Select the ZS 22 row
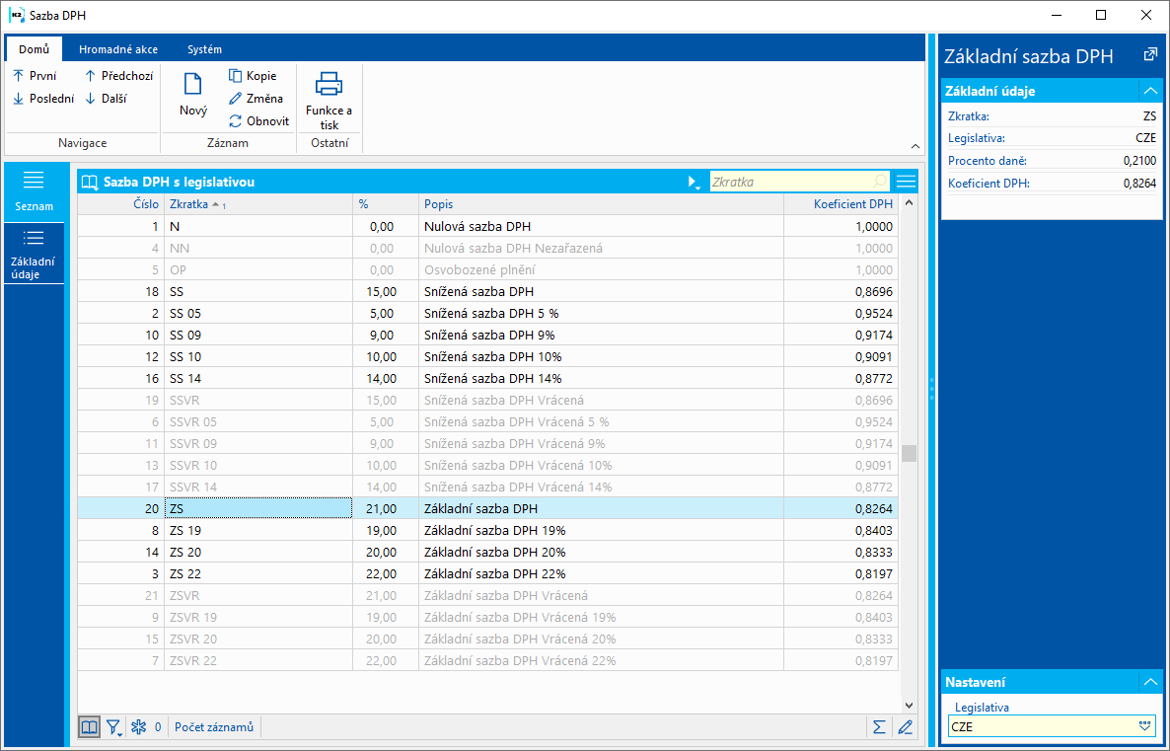1170x751 pixels. coord(488,573)
